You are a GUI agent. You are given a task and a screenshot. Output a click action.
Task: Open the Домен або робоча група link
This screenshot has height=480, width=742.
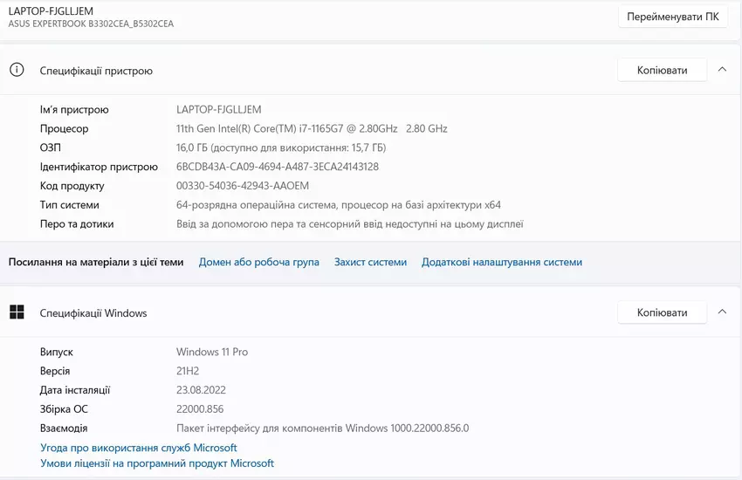pyautogui.click(x=258, y=262)
